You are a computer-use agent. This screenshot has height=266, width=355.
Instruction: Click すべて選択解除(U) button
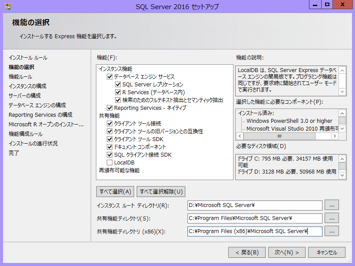(x=161, y=191)
